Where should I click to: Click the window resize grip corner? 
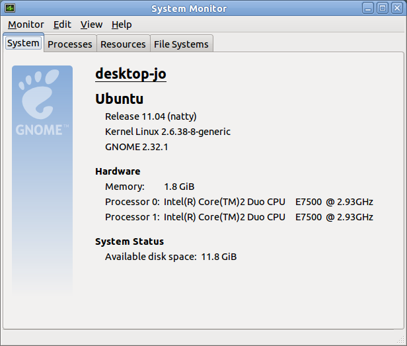tap(401, 340)
